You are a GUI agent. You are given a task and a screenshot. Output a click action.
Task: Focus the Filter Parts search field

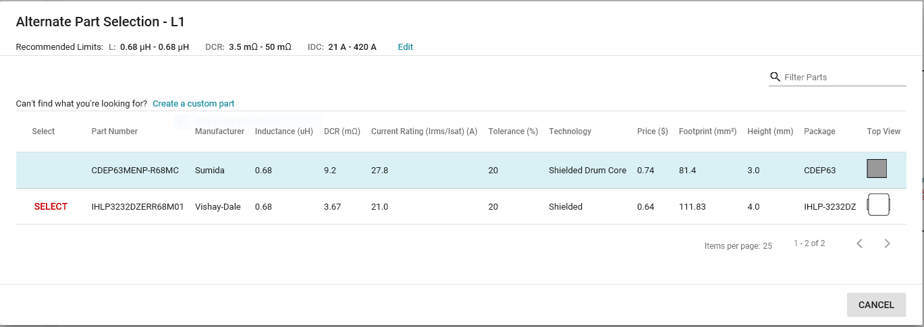pyautogui.click(x=844, y=78)
